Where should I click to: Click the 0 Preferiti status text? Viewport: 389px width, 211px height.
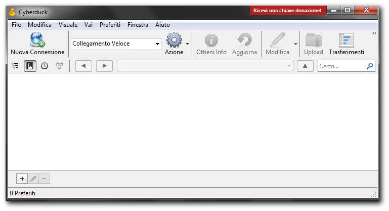23,193
